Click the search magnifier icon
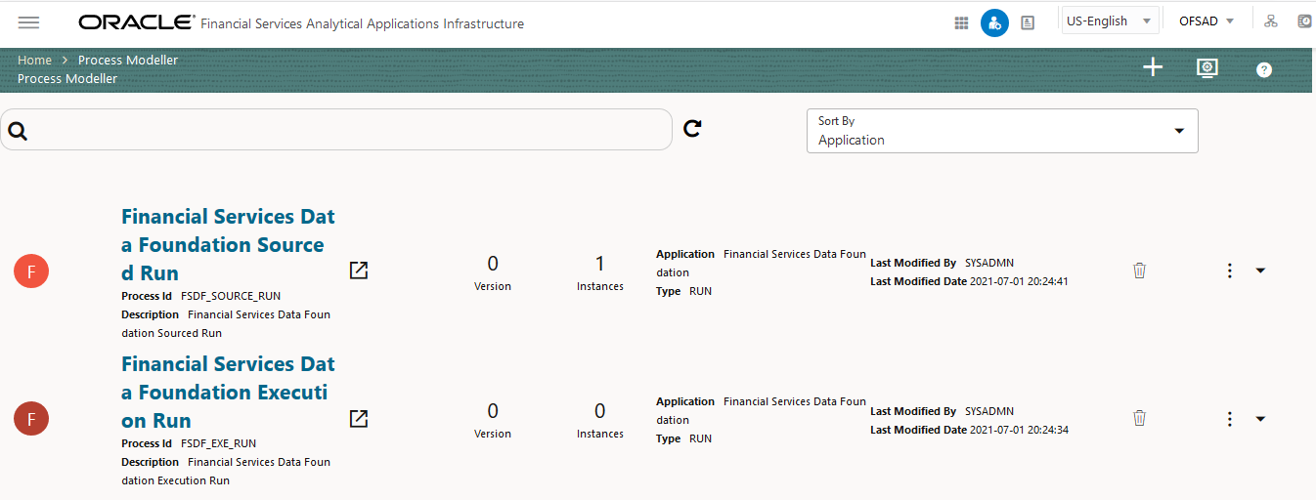The image size is (1316, 500). point(18,130)
